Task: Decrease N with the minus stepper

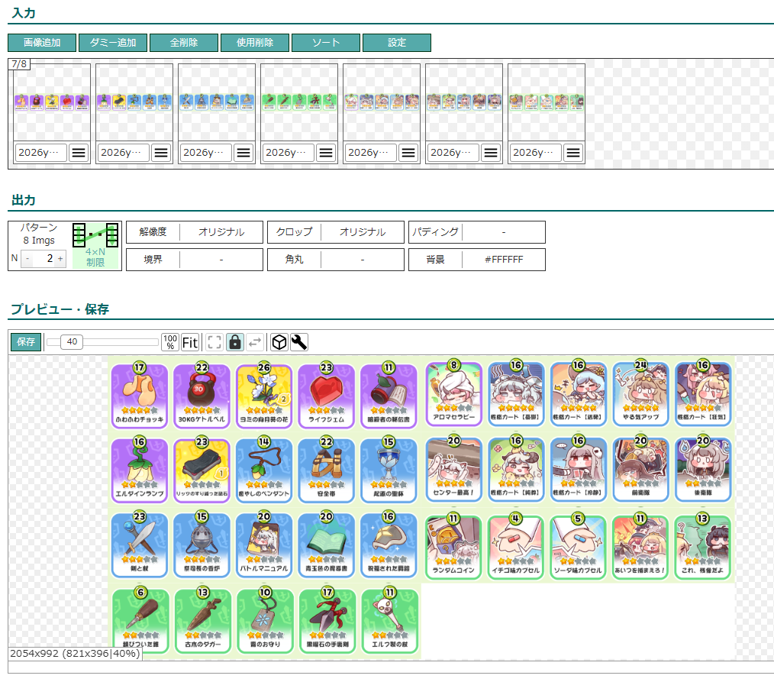Action: click(x=27, y=259)
